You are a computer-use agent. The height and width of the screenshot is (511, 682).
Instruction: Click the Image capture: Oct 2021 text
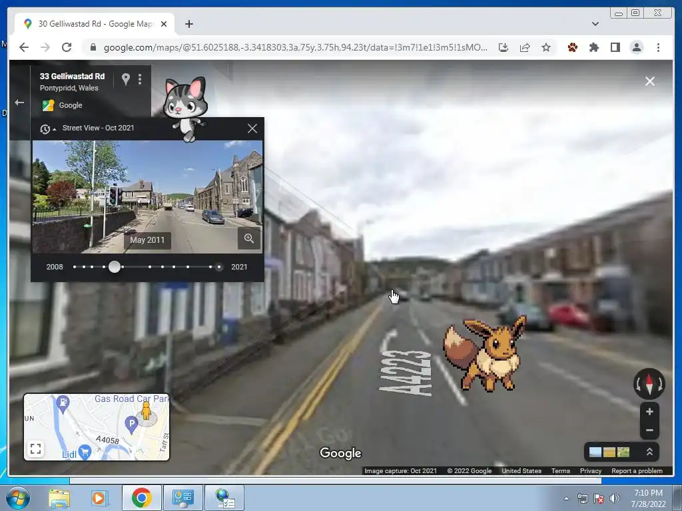click(x=400, y=470)
